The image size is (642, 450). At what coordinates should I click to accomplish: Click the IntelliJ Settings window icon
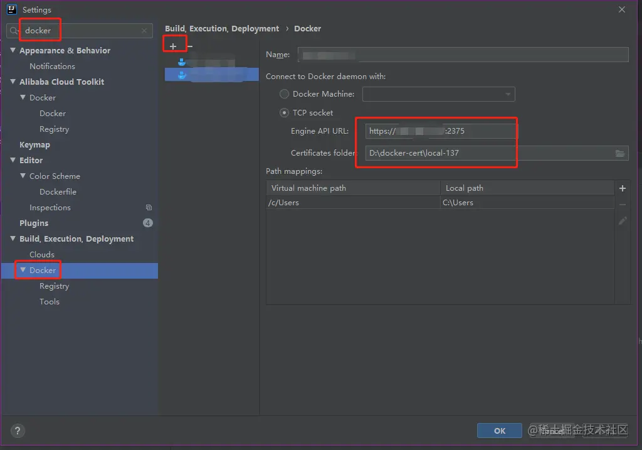[x=11, y=9]
